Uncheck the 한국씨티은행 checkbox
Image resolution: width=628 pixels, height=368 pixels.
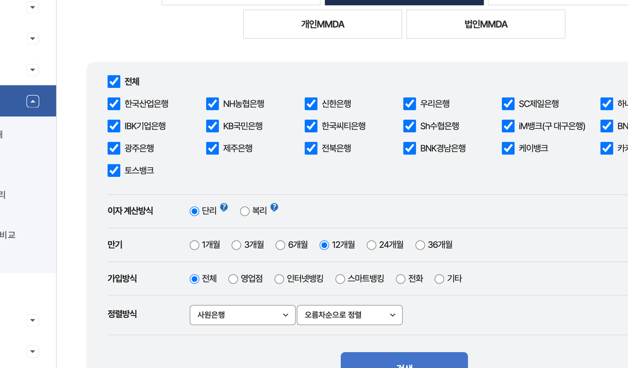tap(311, 126)
